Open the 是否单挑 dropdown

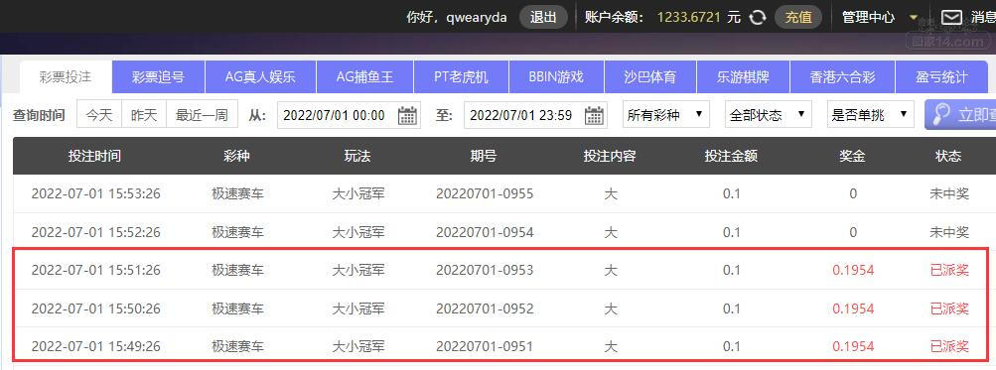[x=870, y=115]
